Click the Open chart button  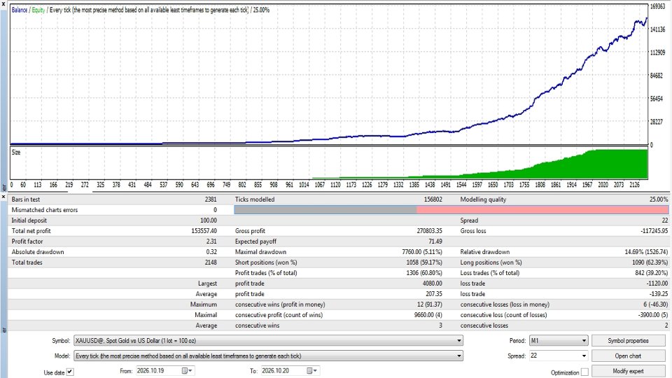628,356
